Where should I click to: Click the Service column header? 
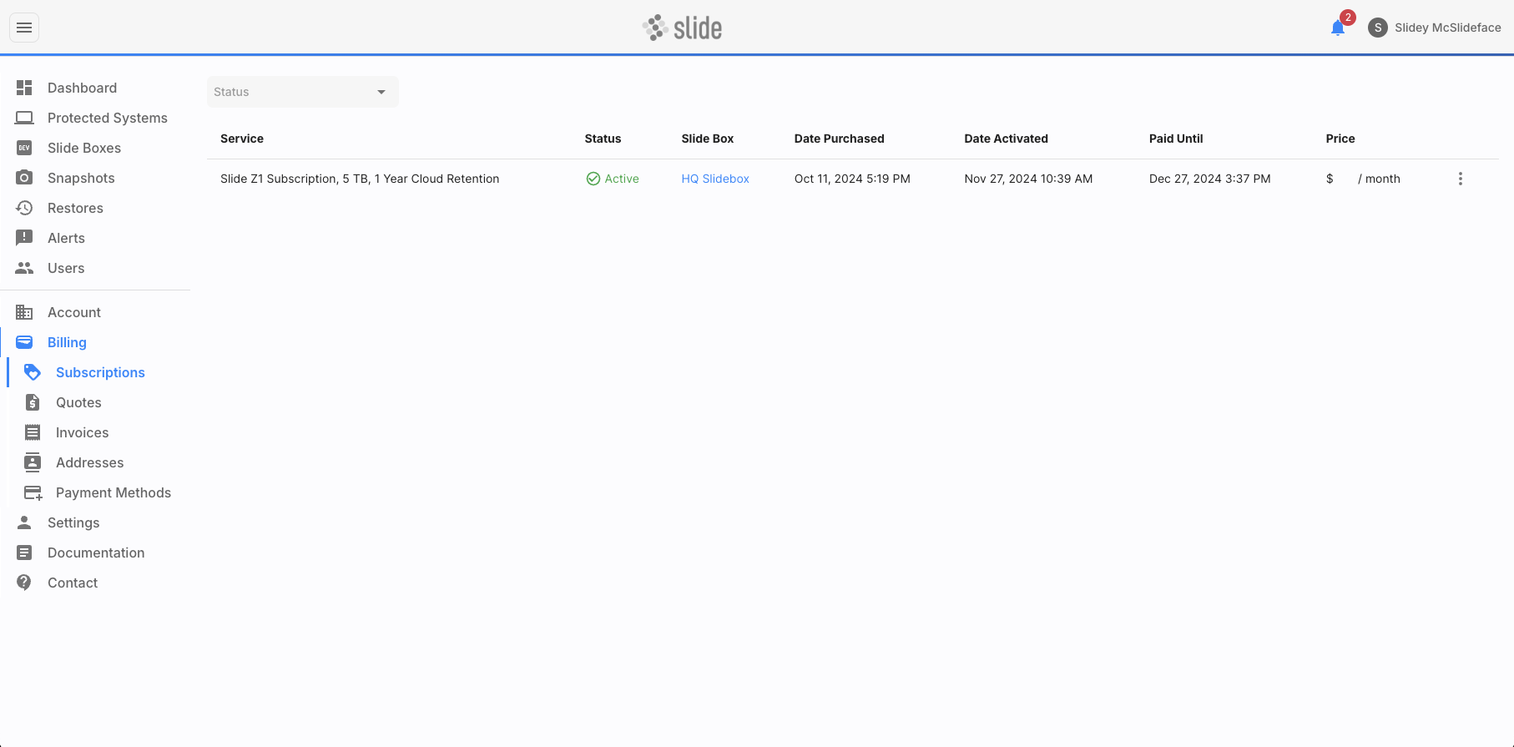[x=242, y=139]
